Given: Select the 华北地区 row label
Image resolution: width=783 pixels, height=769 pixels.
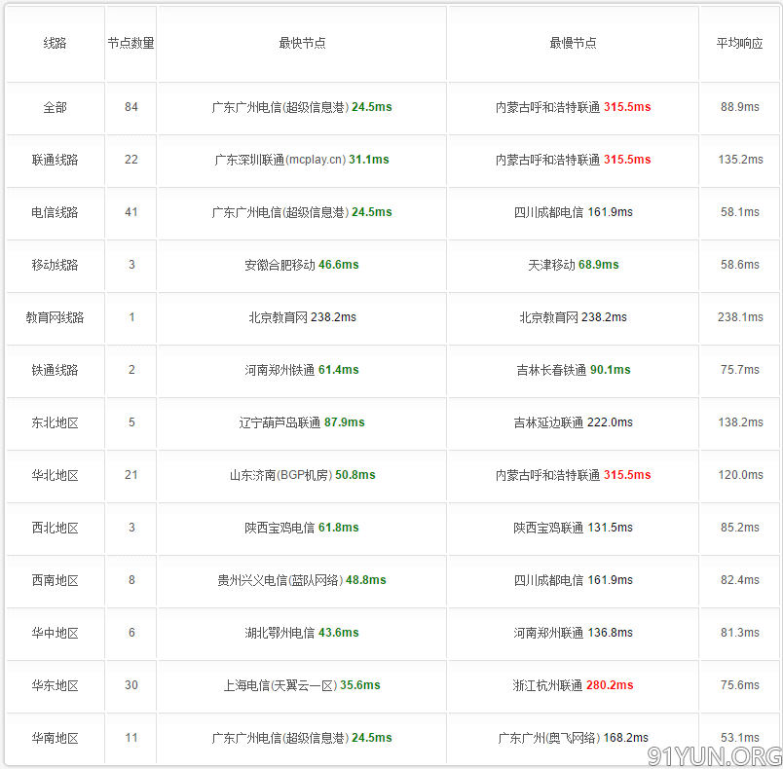Looking at the screenshot, I should tap(55, 475).
